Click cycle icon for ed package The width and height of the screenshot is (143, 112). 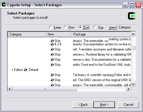[52, 80]
